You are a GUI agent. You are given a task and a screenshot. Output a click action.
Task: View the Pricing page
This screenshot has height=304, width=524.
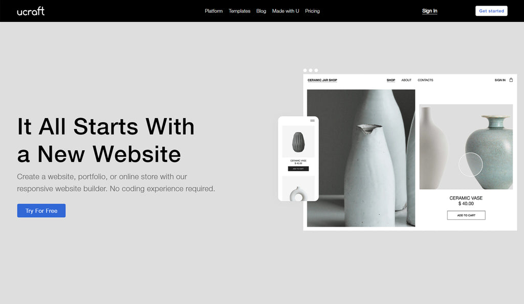312,11
